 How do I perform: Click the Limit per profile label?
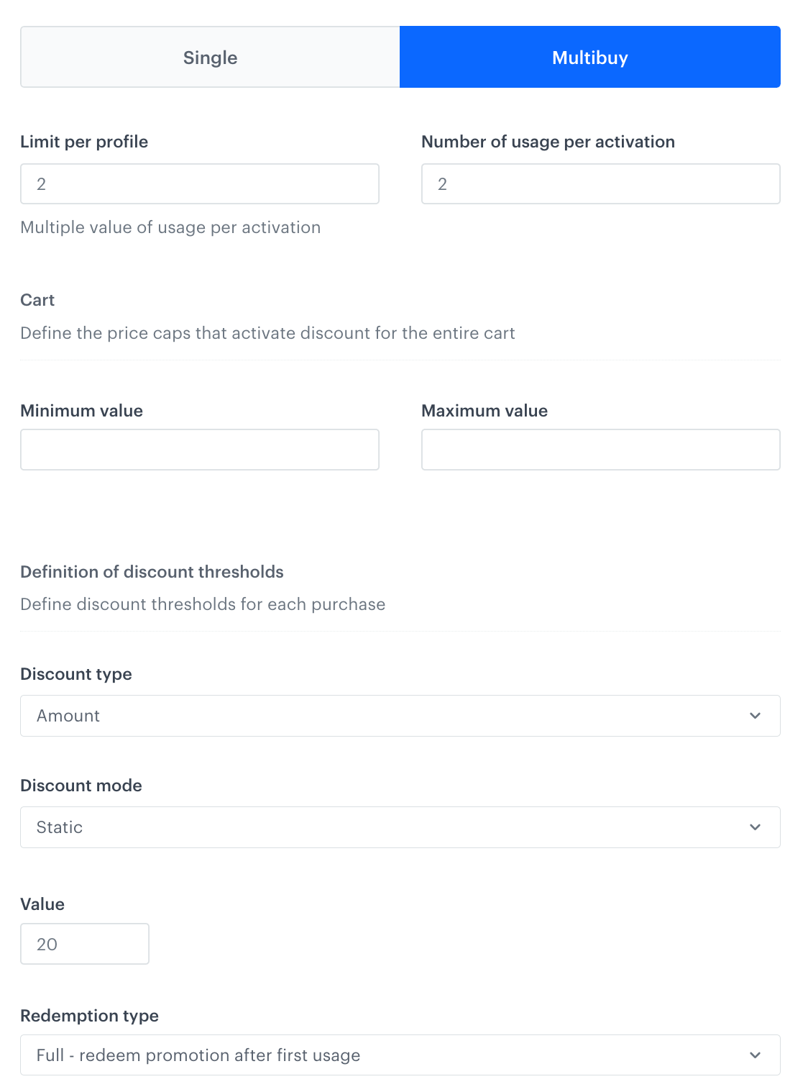84,142
